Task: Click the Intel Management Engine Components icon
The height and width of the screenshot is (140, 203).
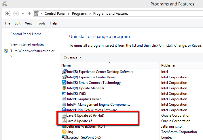Action: 64,104
